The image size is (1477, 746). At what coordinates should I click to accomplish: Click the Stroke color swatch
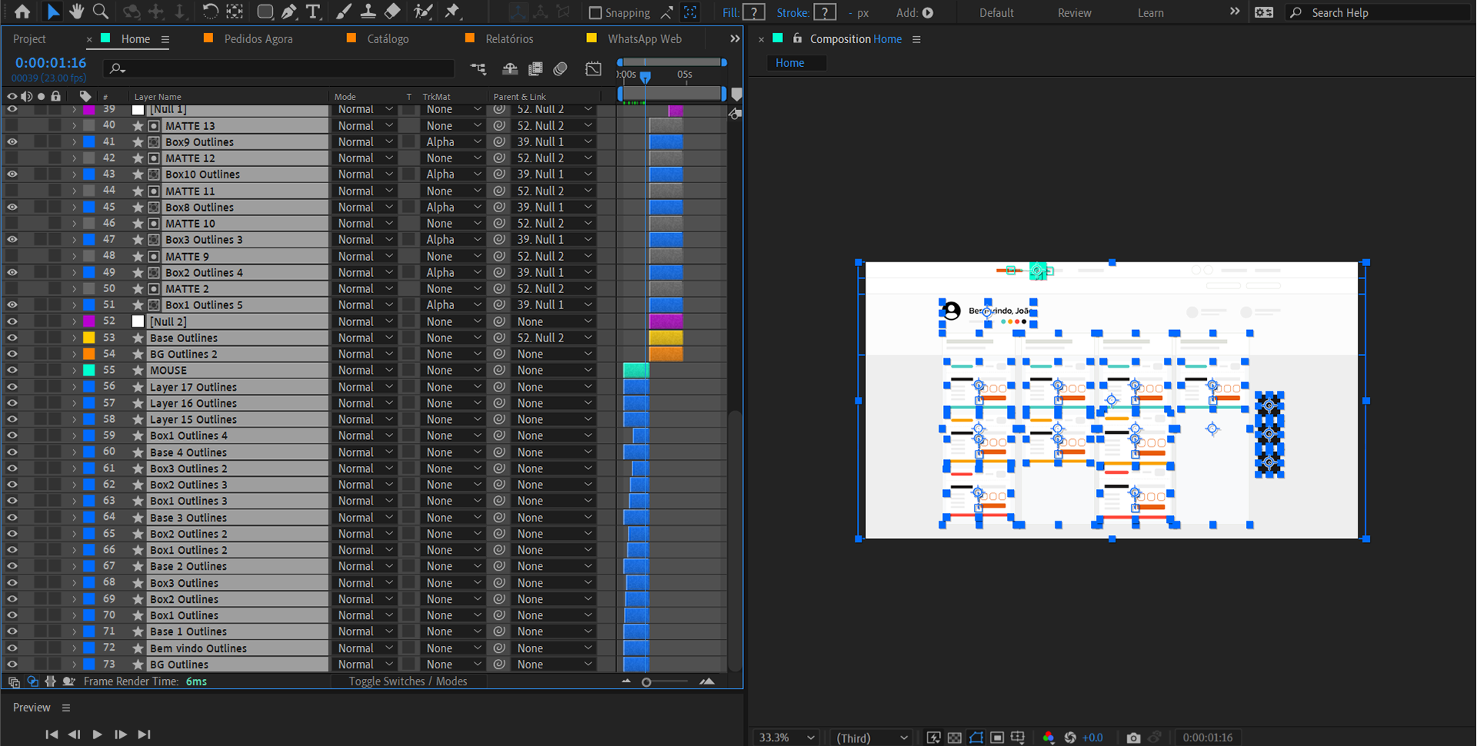coord(825,12)
